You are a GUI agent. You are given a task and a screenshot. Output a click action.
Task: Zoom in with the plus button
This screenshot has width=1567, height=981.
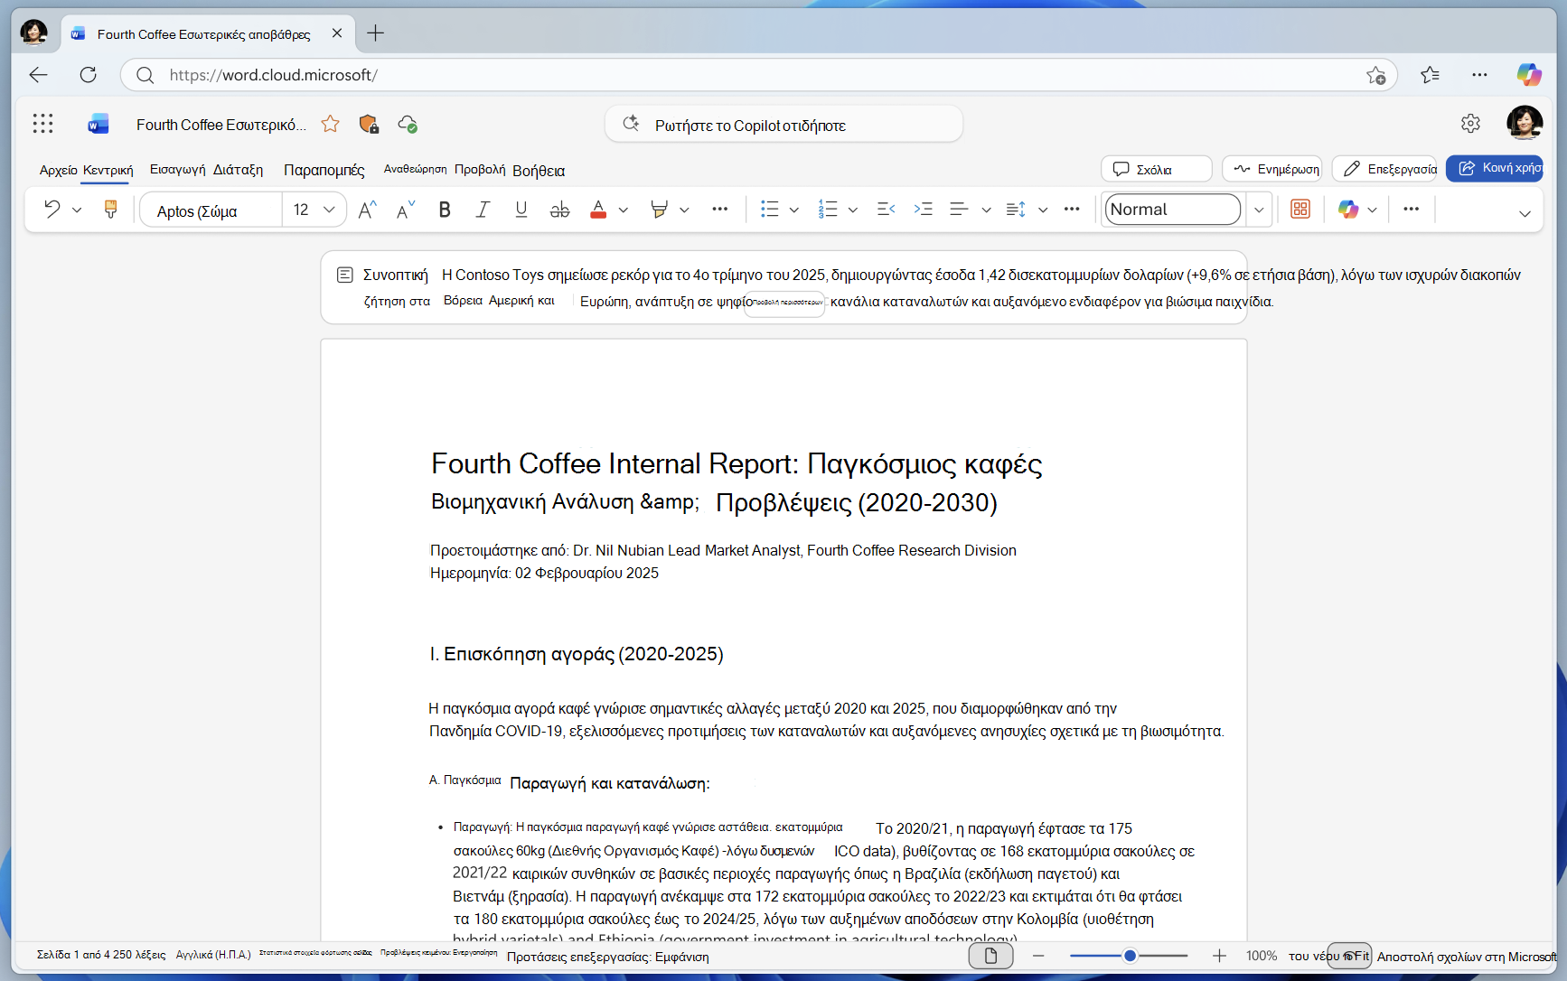coord(1219,956)
